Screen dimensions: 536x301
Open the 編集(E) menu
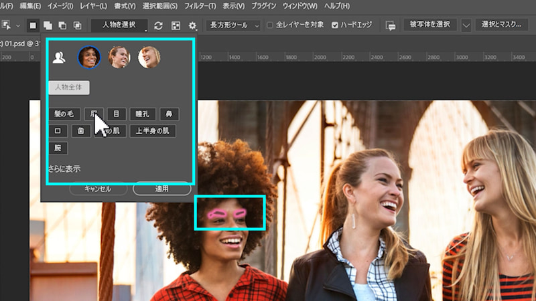click(30, 6)
